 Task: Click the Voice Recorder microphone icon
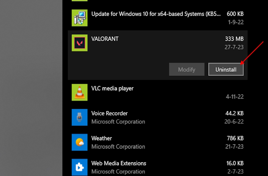tap(80, 117)
